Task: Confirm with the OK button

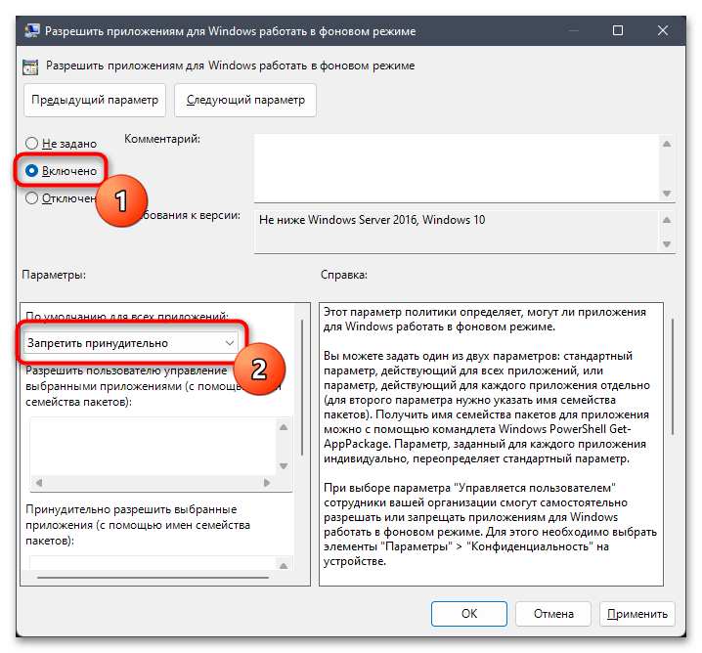Action: (x=469, y=613)
